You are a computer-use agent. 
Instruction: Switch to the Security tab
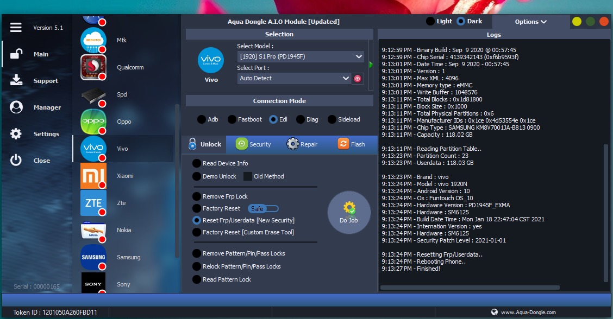tap(253, 144)
